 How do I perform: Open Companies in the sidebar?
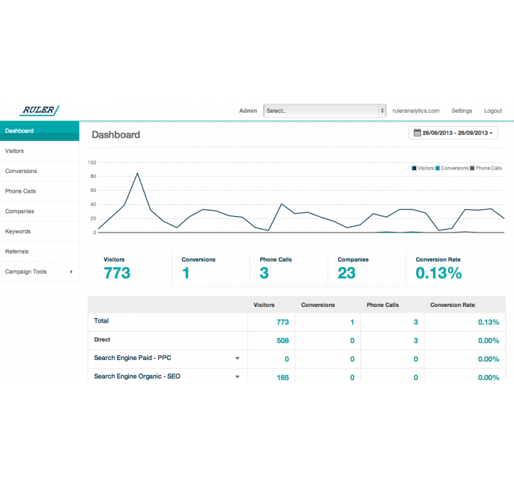[x=40, y=211]
